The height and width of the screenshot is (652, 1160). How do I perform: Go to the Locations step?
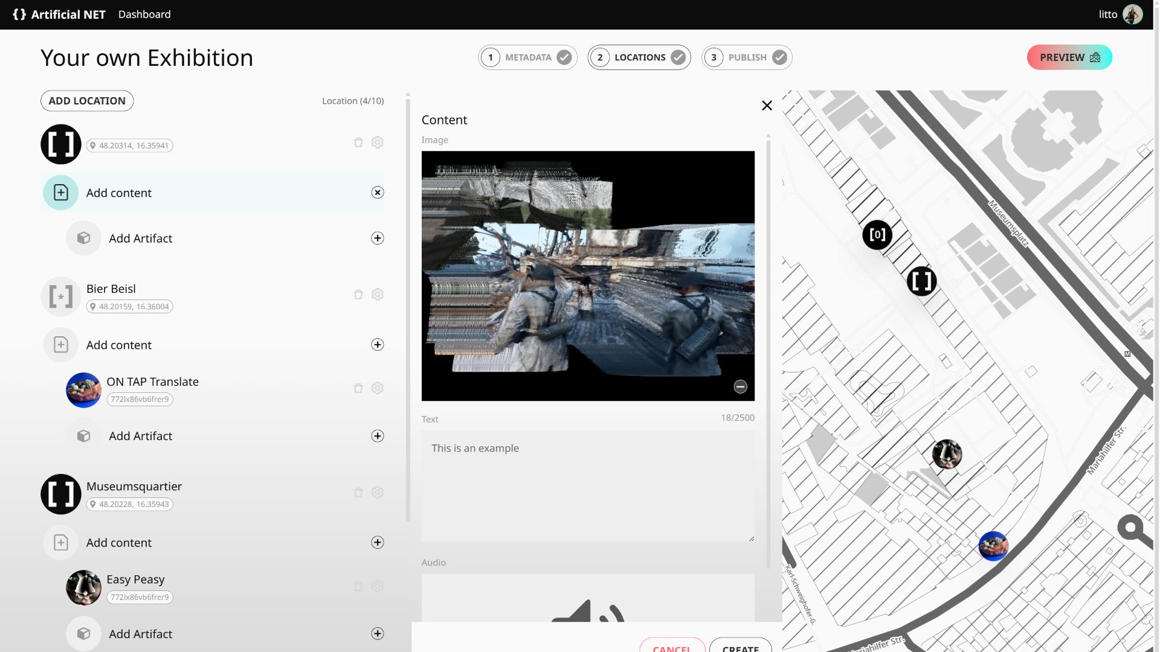(x=639, y=57)
